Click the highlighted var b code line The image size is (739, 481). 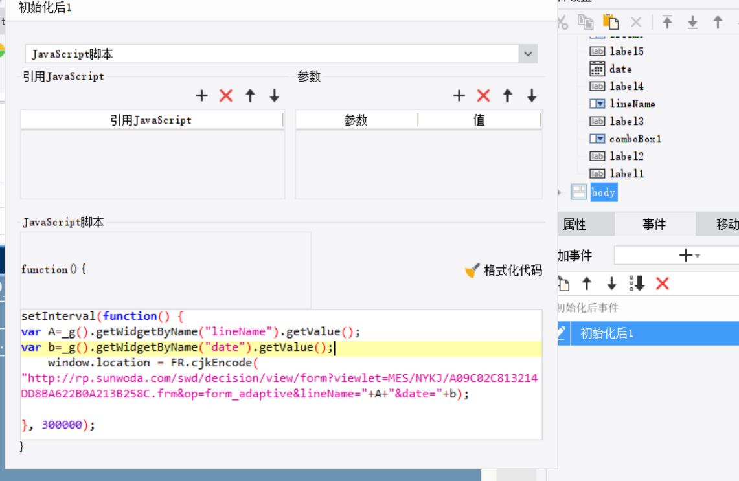pos(281,348)
